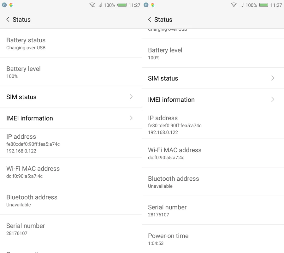This screenshot has width=284, height=253.
Task: Tap the green battery icon in the left status bar
Action: tap(122, 5)
